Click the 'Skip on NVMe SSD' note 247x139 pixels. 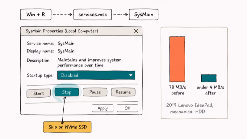(67, 127)
